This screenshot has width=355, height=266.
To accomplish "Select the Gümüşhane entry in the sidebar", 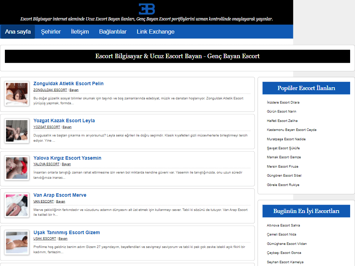I will (286, 244).
